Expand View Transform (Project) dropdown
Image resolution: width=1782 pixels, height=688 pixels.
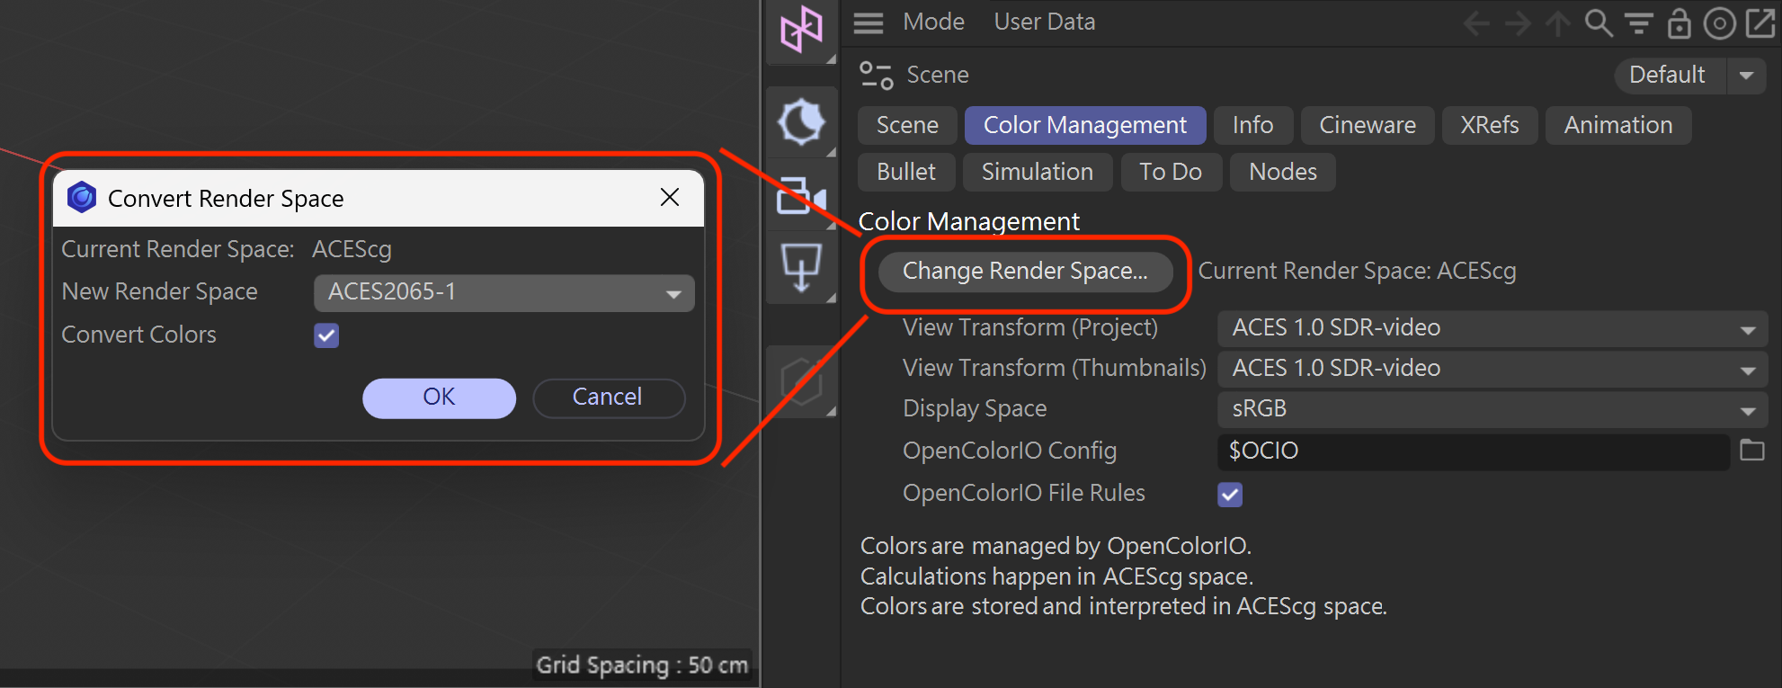(x=1492, y=328)
